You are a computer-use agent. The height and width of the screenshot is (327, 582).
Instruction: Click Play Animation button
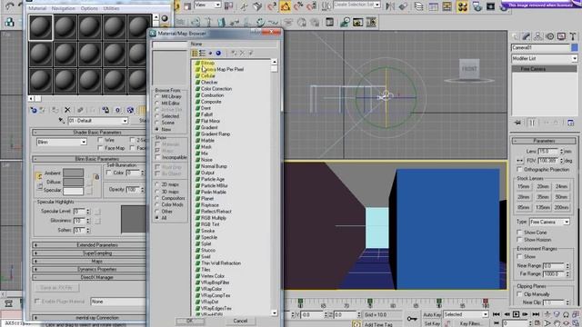click(x=516, y=314)
